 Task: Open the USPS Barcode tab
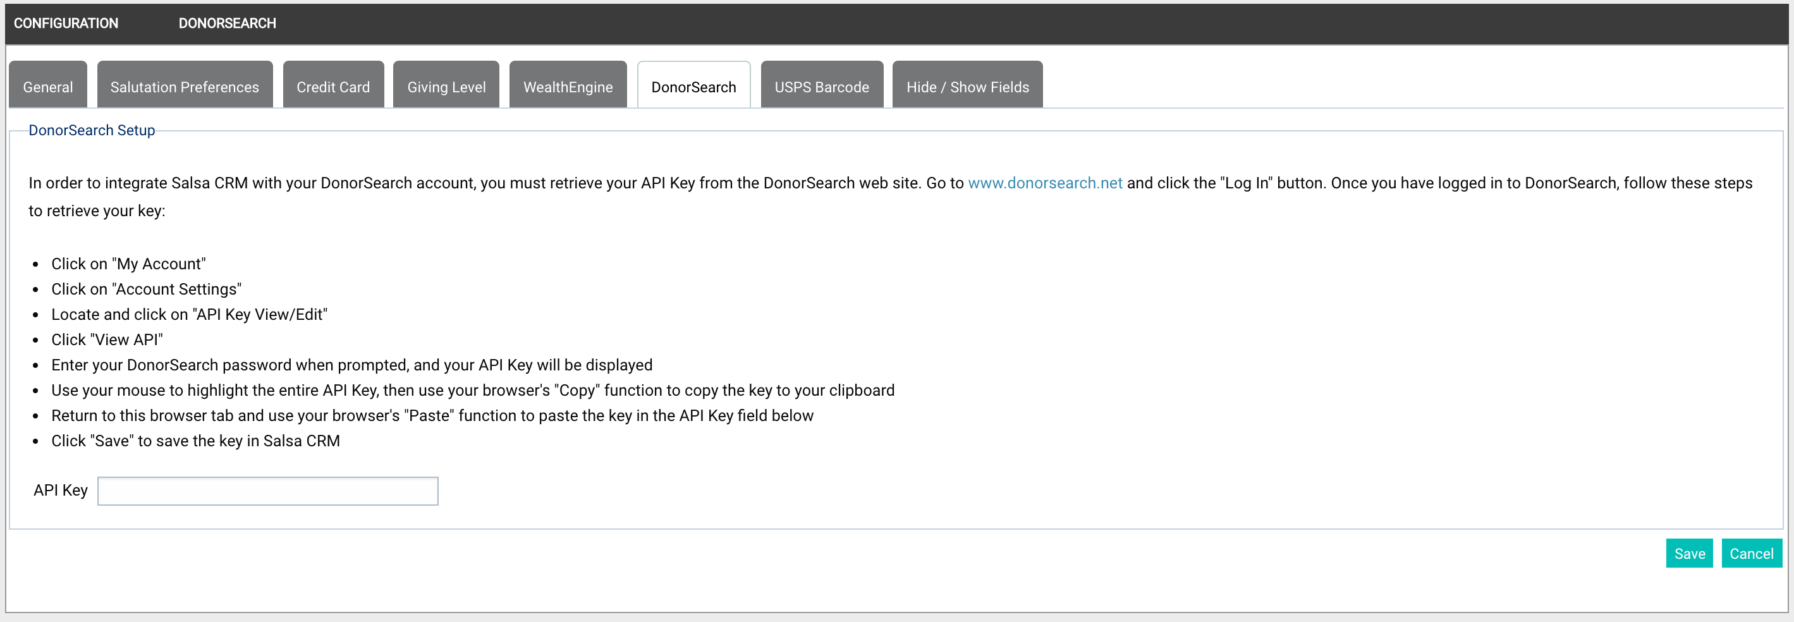click(x=822, y=85)
